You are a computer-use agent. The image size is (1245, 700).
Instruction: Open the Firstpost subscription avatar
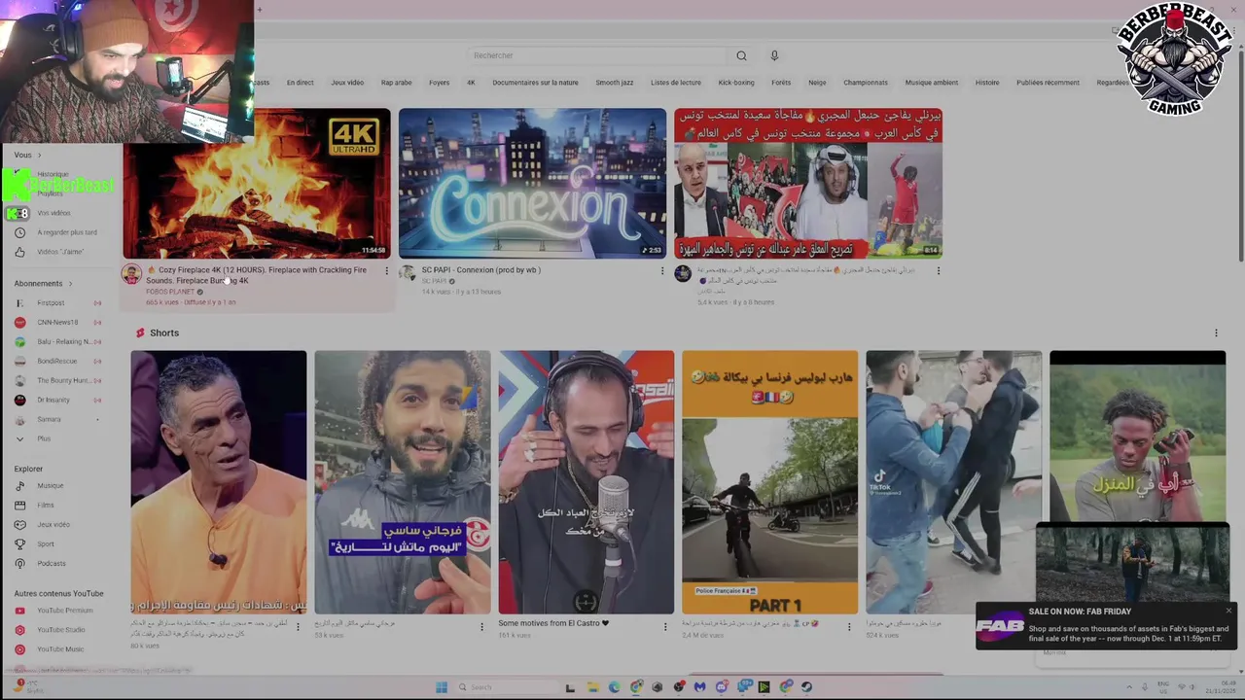(19, 303)
